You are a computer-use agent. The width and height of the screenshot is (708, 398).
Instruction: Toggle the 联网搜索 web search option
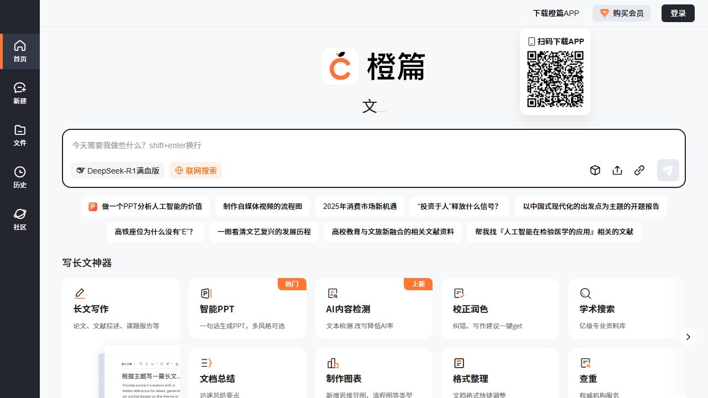[196, 171]
